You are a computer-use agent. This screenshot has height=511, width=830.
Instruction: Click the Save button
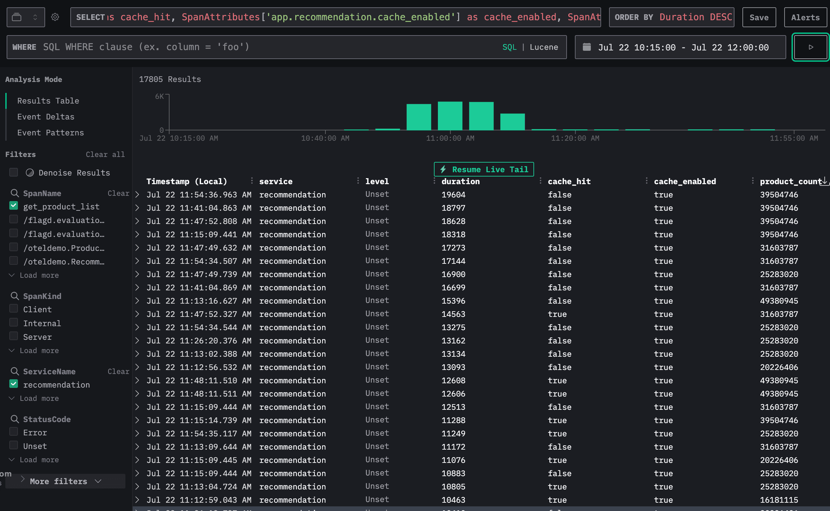tap(759, 17)
